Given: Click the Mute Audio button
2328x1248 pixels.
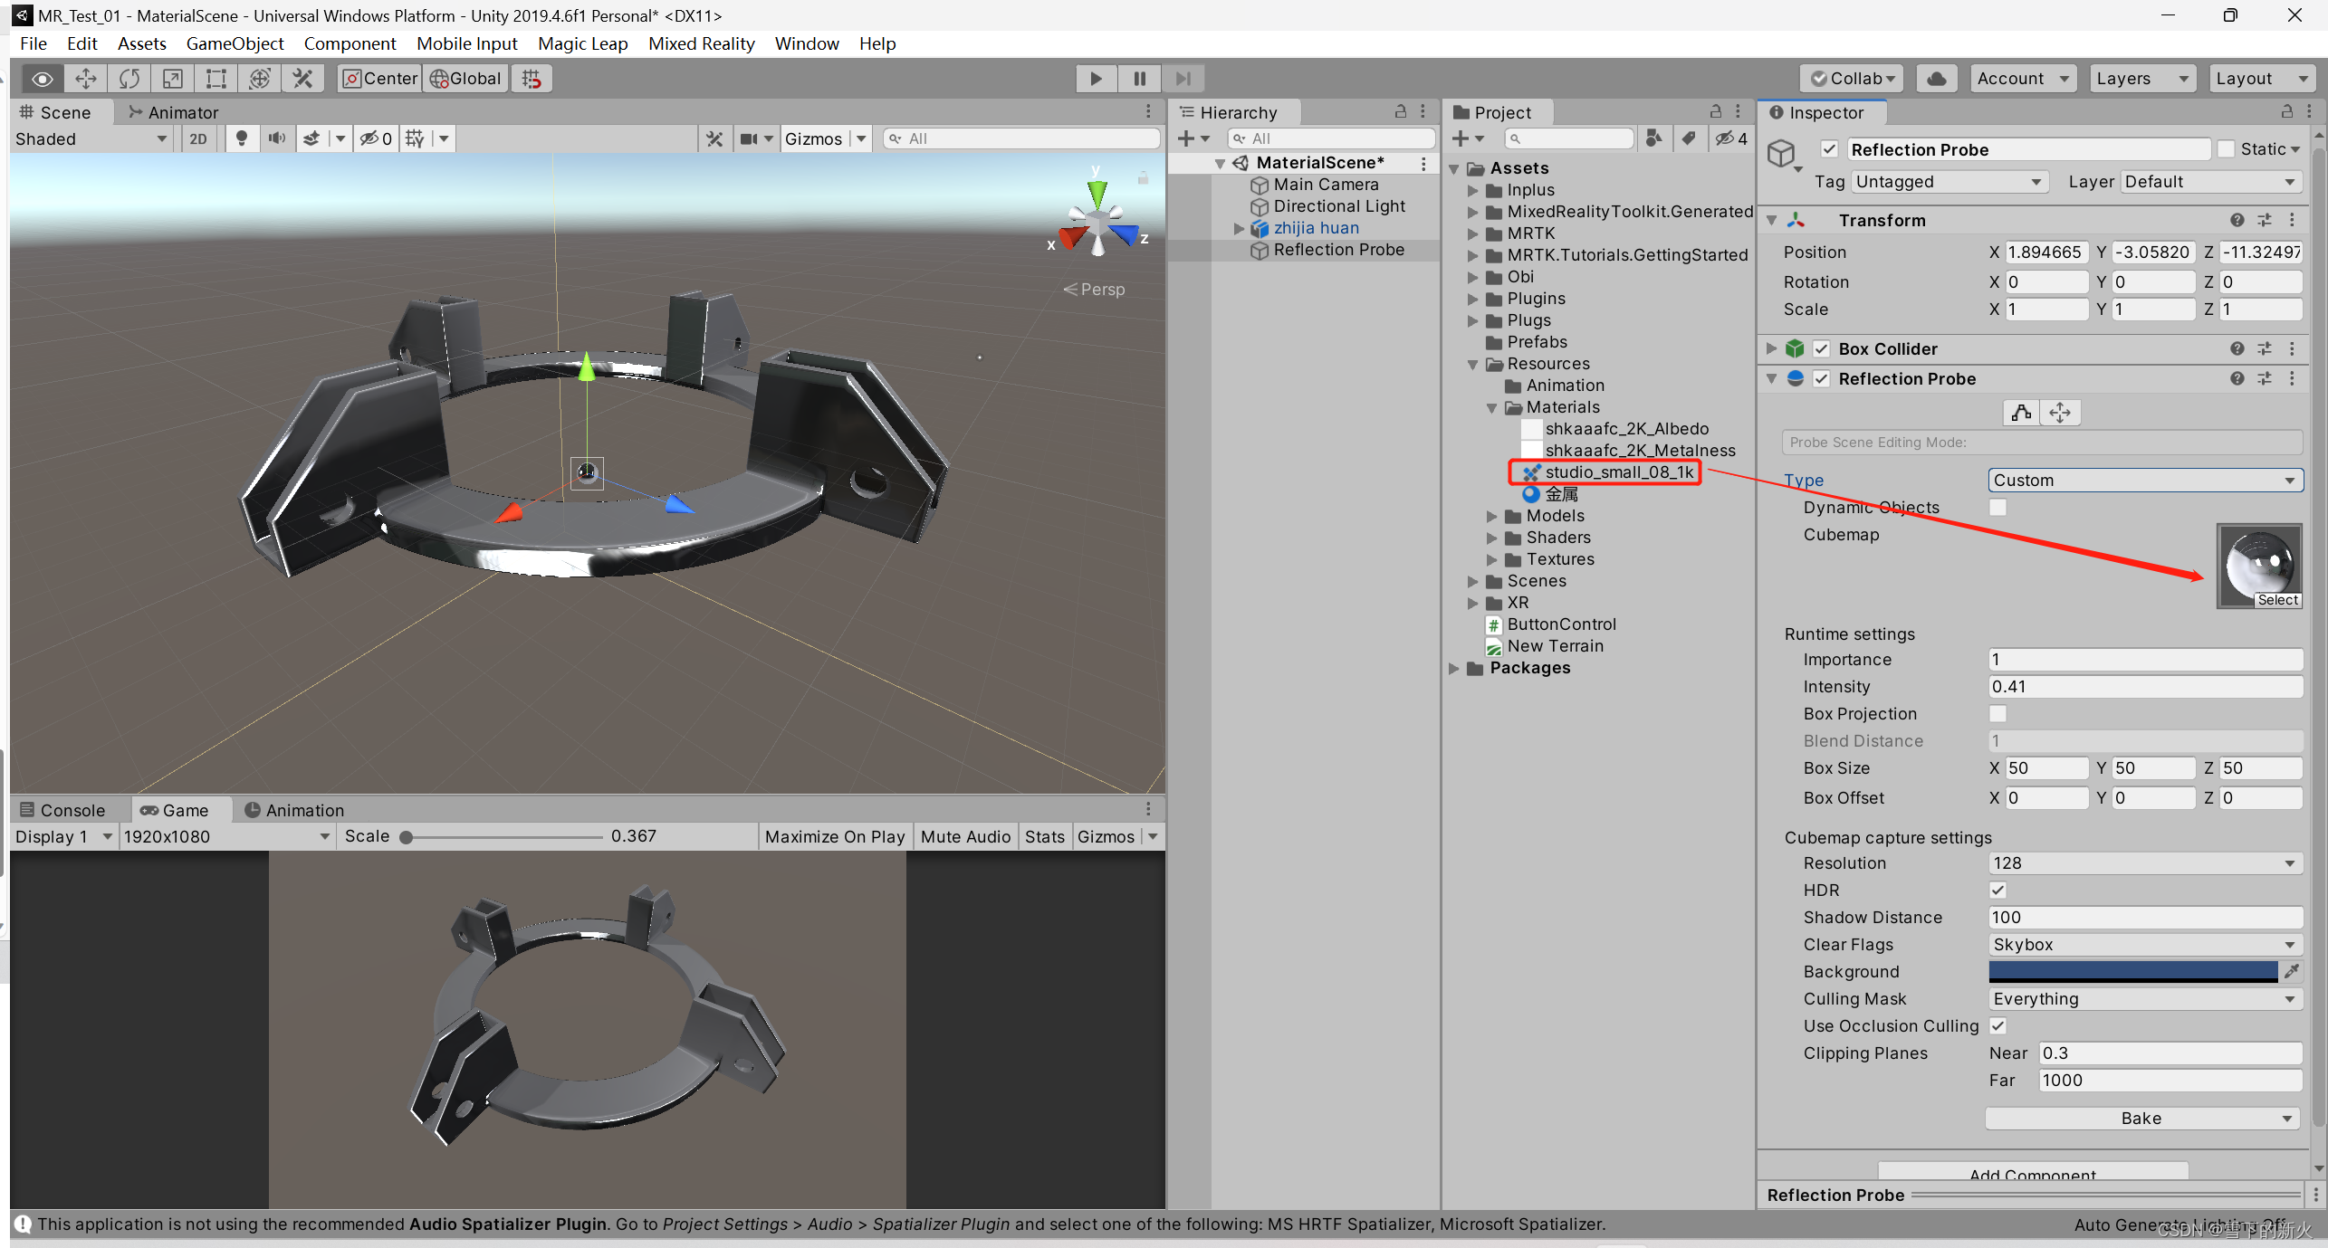Looking at the screenshot, I should coord(965,836).
